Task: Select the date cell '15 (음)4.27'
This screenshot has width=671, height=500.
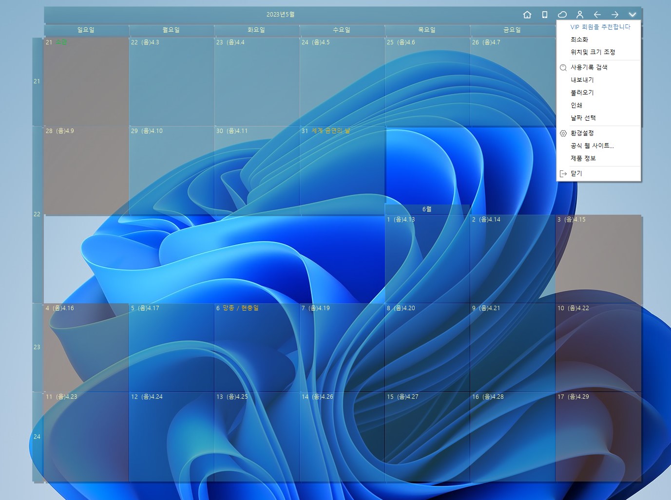Action: click(x=427, y=437)
